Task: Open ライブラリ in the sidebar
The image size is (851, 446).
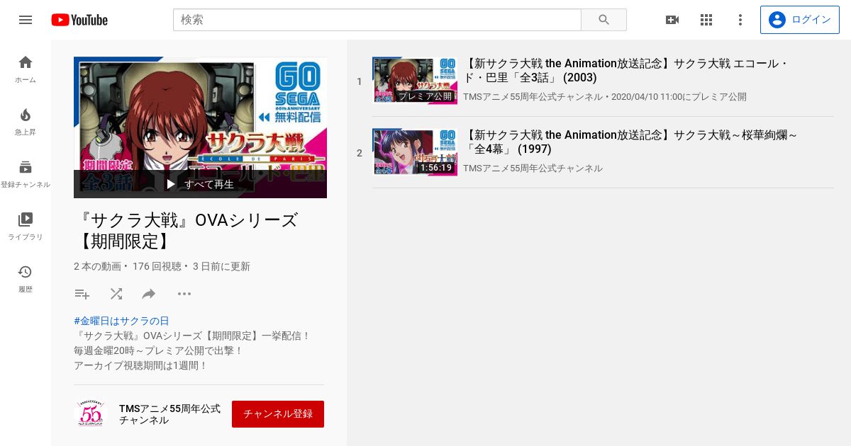Action: (x=26, y=227)
